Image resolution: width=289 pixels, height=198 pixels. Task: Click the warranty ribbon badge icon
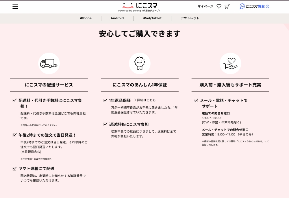pyautogui.click(x=140, y=63)
